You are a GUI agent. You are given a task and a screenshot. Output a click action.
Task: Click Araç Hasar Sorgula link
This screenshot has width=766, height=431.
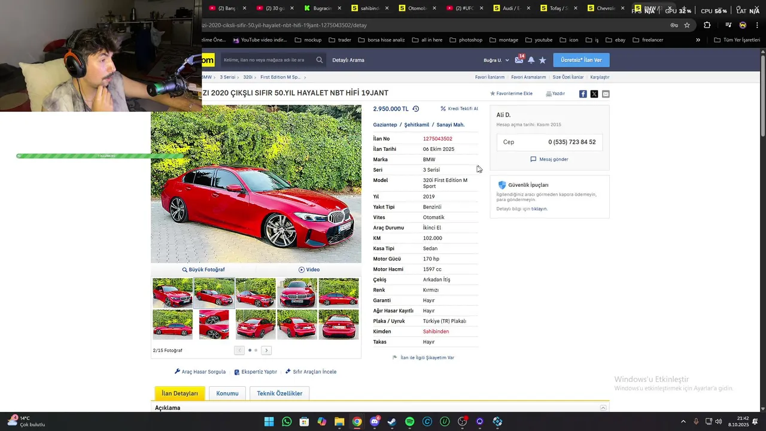pos(200,372)
